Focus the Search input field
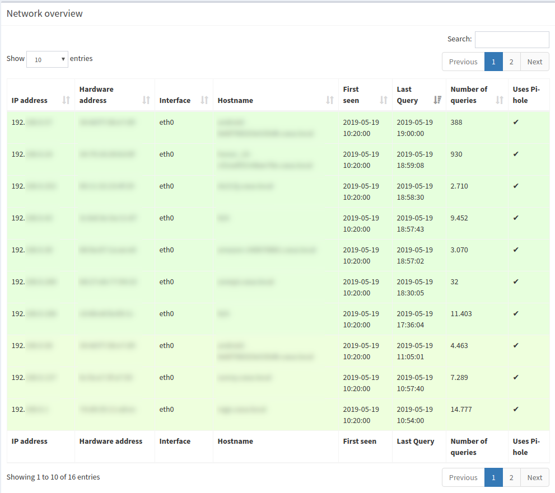This screenshot has width=555, height=493. pos(512,40)
